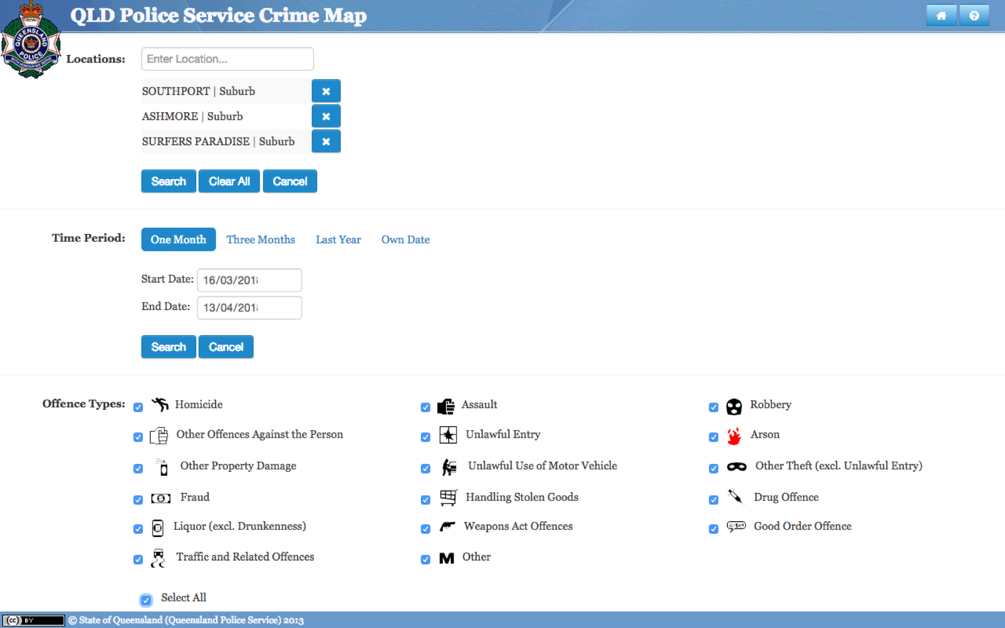The width and height of the screenshot is (1005, 628).
Task: Uncheck the Handling Stolen Goods checkbox
Action: point(425,500)
